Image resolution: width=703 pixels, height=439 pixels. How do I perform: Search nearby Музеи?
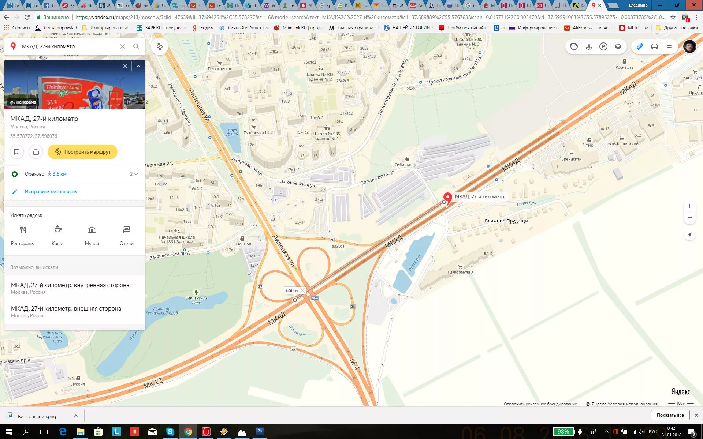pos(92,235)
